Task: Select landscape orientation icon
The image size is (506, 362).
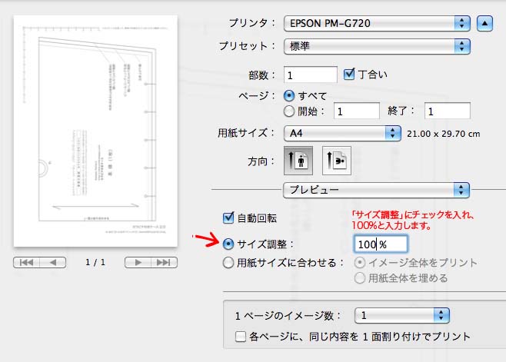Action: pos(335,161)
